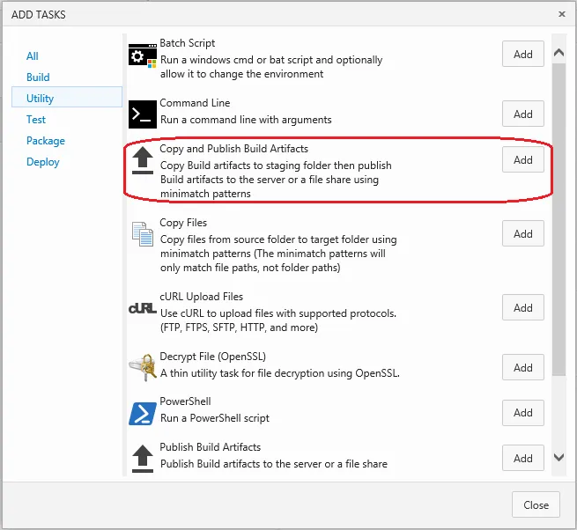Screen dimensions: 577x530
Task: Click the "Copy Files" title text
Action: [x=183, y=223]
